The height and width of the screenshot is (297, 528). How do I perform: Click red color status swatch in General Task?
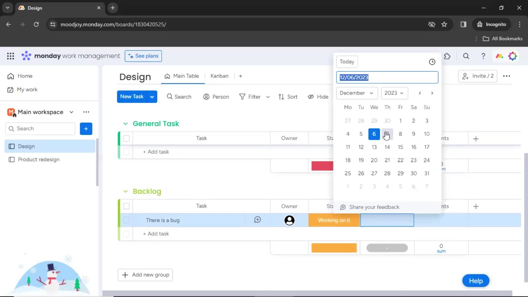coord(322,166)
